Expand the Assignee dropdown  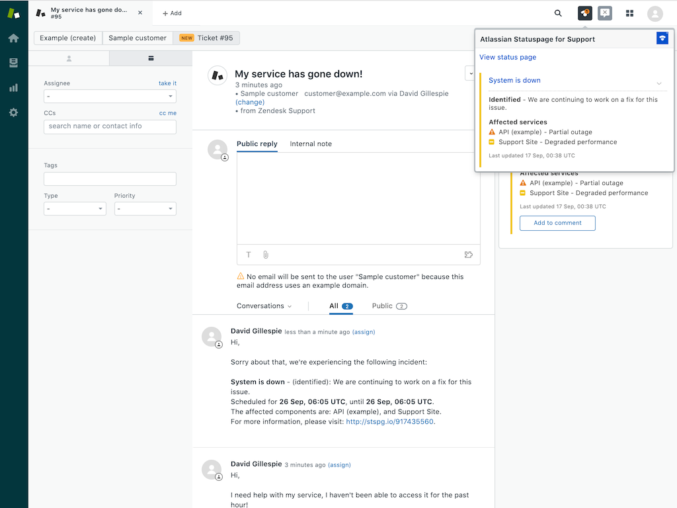(110, 97)
